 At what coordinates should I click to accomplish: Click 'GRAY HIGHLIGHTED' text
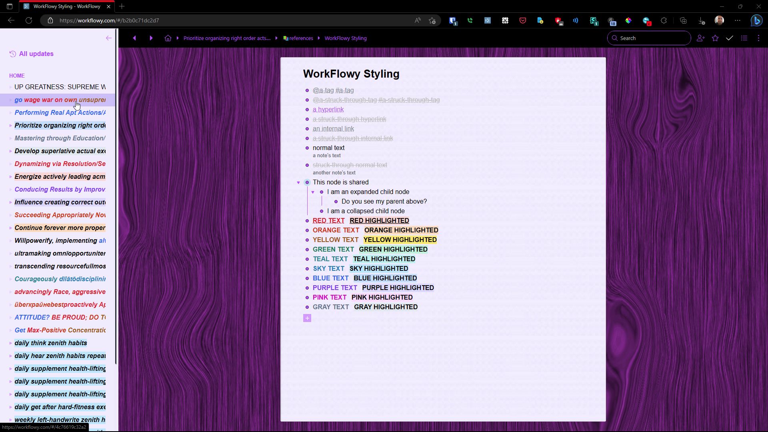386,307
